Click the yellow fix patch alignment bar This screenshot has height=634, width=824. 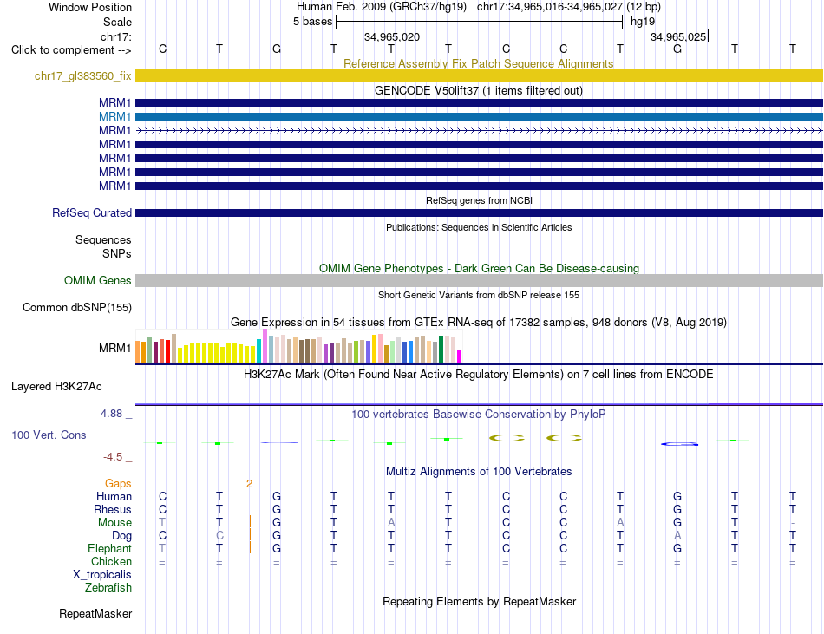click(x=479, y=75)
